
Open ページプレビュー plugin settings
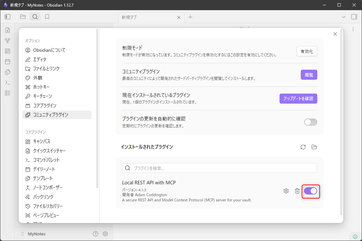click(x=57, y=215)
